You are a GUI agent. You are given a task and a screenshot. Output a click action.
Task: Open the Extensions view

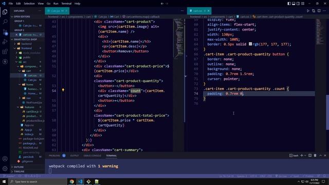(x=5, y=51)
